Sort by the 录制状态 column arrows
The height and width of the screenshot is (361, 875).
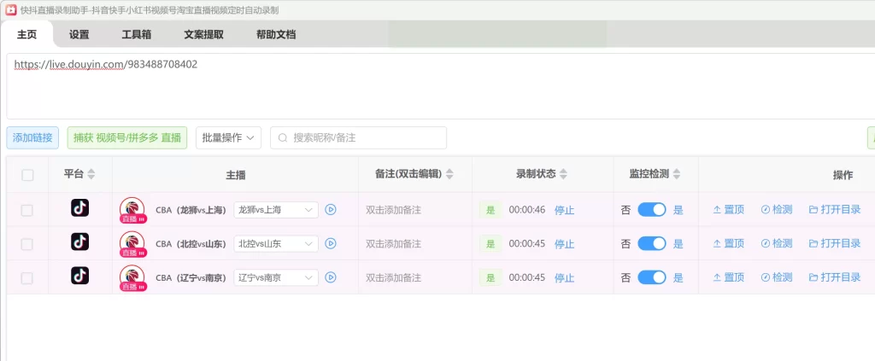click(x=565, y=174)
